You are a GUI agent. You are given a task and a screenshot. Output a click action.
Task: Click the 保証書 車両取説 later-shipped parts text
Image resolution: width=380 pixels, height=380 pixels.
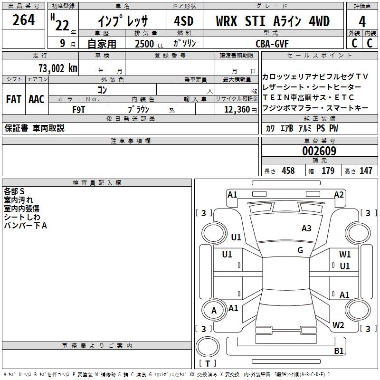[x=34, y=128]
